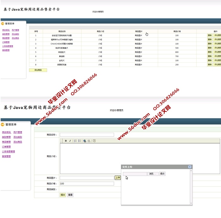
Task: Insert numbered list in intro editor
Action: (x=75, y=141)
